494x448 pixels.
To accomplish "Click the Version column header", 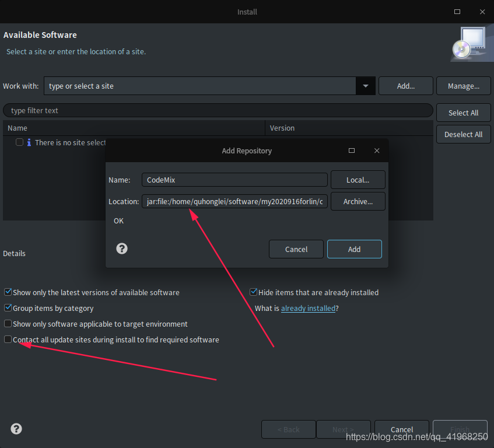I will (282, 128).
